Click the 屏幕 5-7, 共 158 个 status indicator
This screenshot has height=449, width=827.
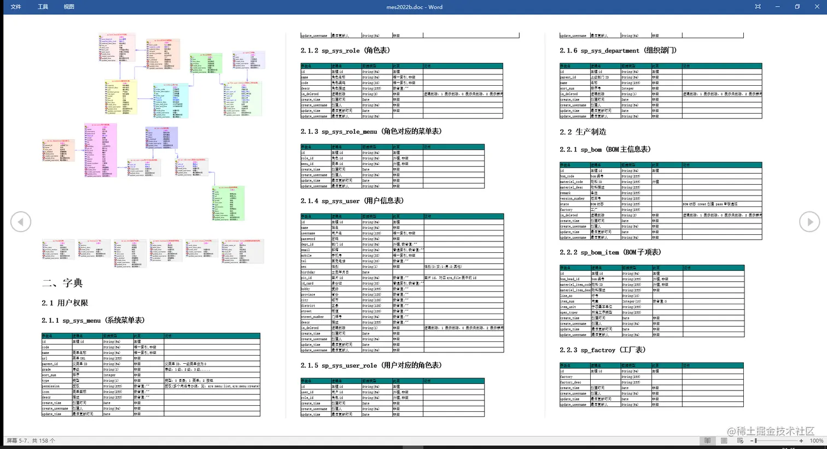pyautogui.click(x=31, y=440)
